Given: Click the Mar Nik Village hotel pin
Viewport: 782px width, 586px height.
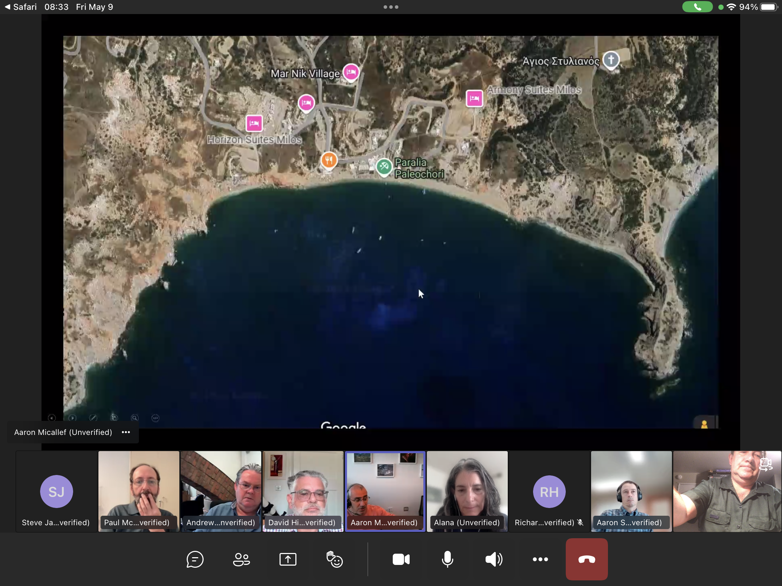Looking at the screenshot, I should point(351,73).
